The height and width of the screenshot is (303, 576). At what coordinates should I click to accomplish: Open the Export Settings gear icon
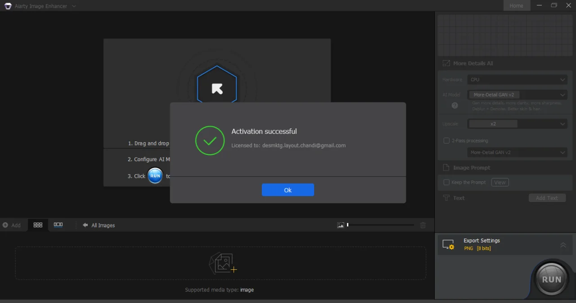448,245
